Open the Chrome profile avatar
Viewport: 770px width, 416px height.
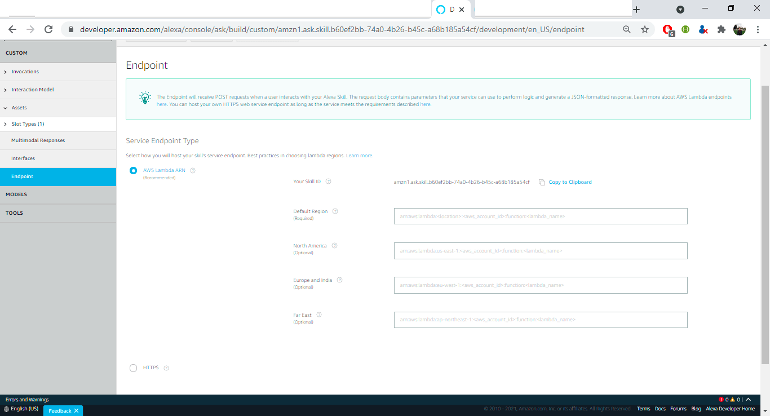point(740,29)
